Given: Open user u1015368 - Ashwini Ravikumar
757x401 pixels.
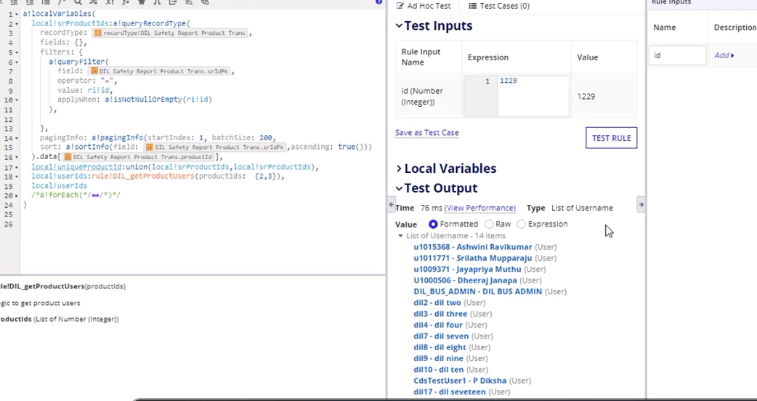Looking at the screenshot, I should point(473,247).
